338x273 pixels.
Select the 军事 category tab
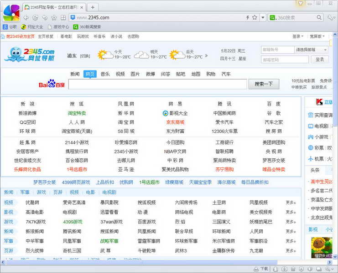[25, 192]
